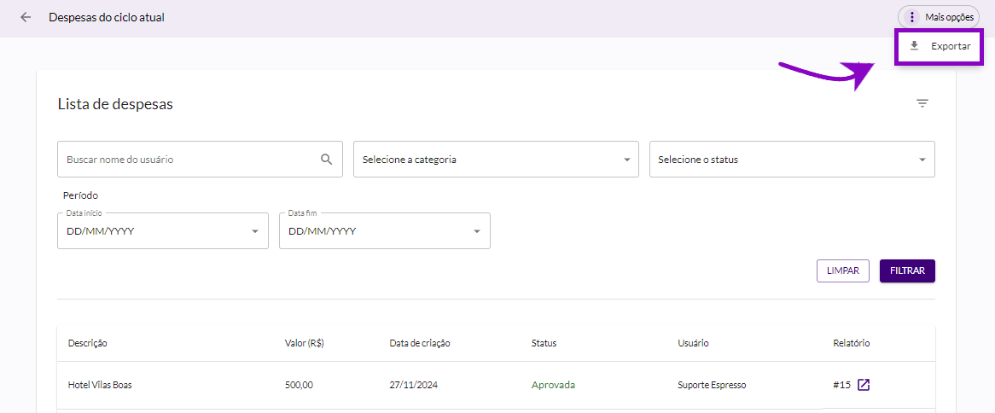The height and width of the screenshot is (413, 995).
Task: Click the Suporte Espresso user cell
Action: point(712,385)
